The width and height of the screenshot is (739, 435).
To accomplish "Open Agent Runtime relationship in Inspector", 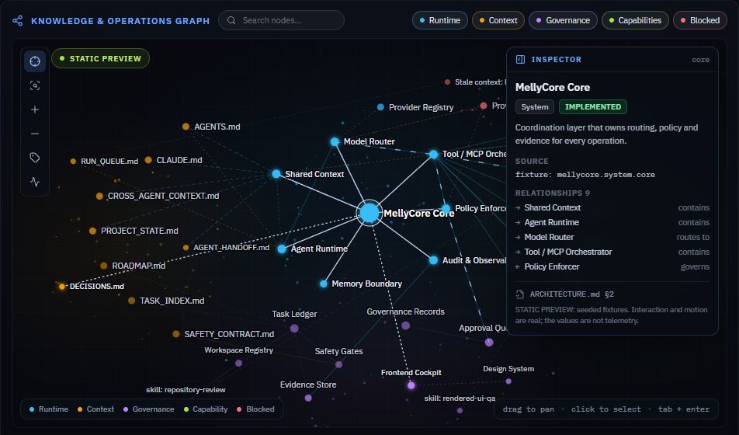I will click(x=612, y=222).
